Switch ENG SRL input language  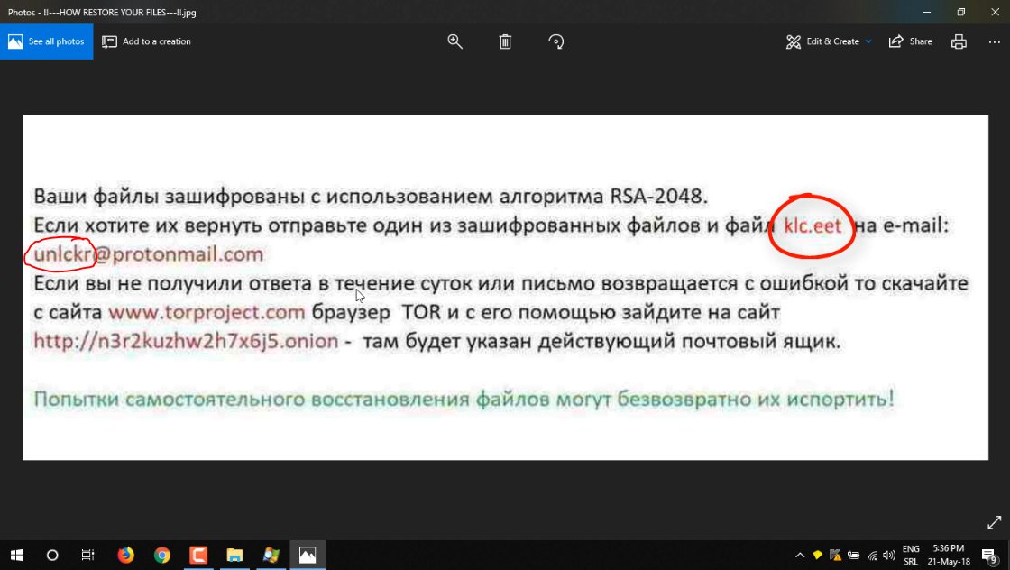[911, 556]
